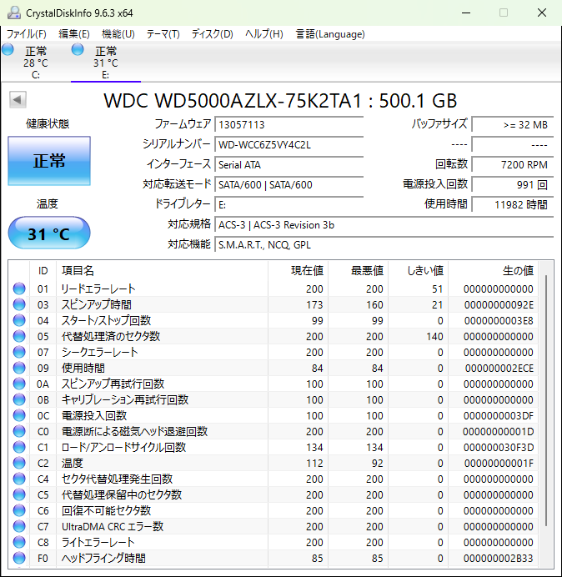Click the 31 °C temperature button

(x=49, y=233)
